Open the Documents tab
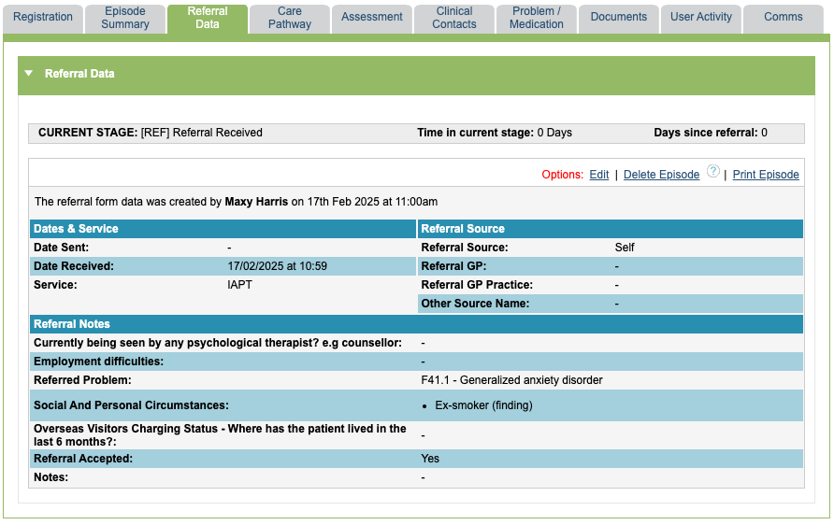Screen dimensions: 834x525 tap(619, 17)
